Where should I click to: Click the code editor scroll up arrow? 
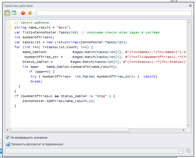[189, 22]
